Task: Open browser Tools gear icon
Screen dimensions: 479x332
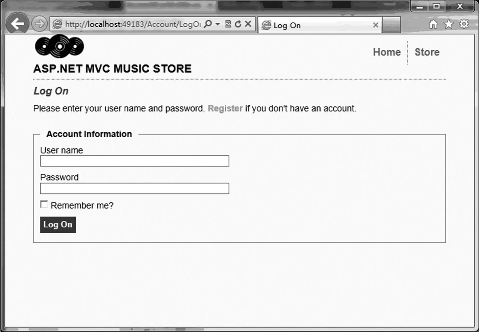Action: pos(464,24)
